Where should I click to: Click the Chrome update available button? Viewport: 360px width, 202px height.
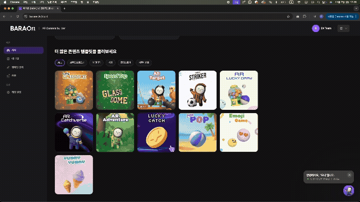click(x=342, y=17)
